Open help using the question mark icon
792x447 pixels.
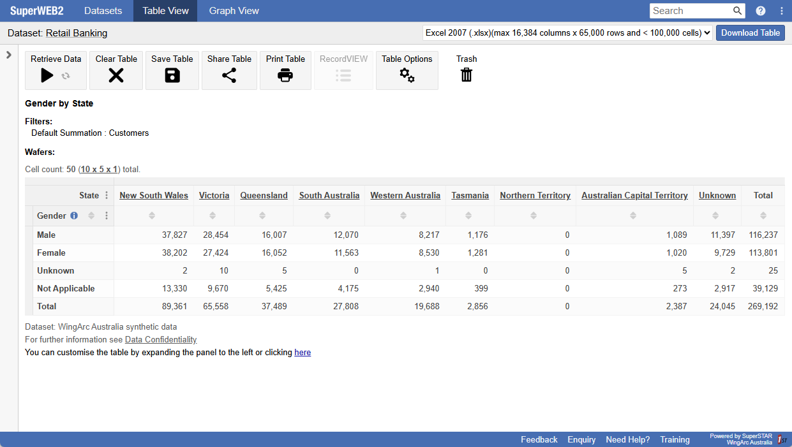pyautogui.click(x=761, y=10)
